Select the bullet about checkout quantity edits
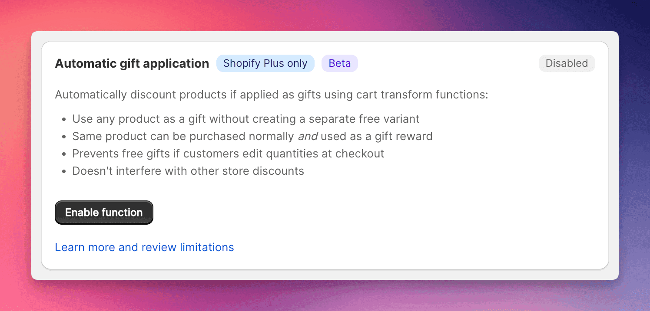The height and width of the screenshot is (311, 650). tap(228, 153)
